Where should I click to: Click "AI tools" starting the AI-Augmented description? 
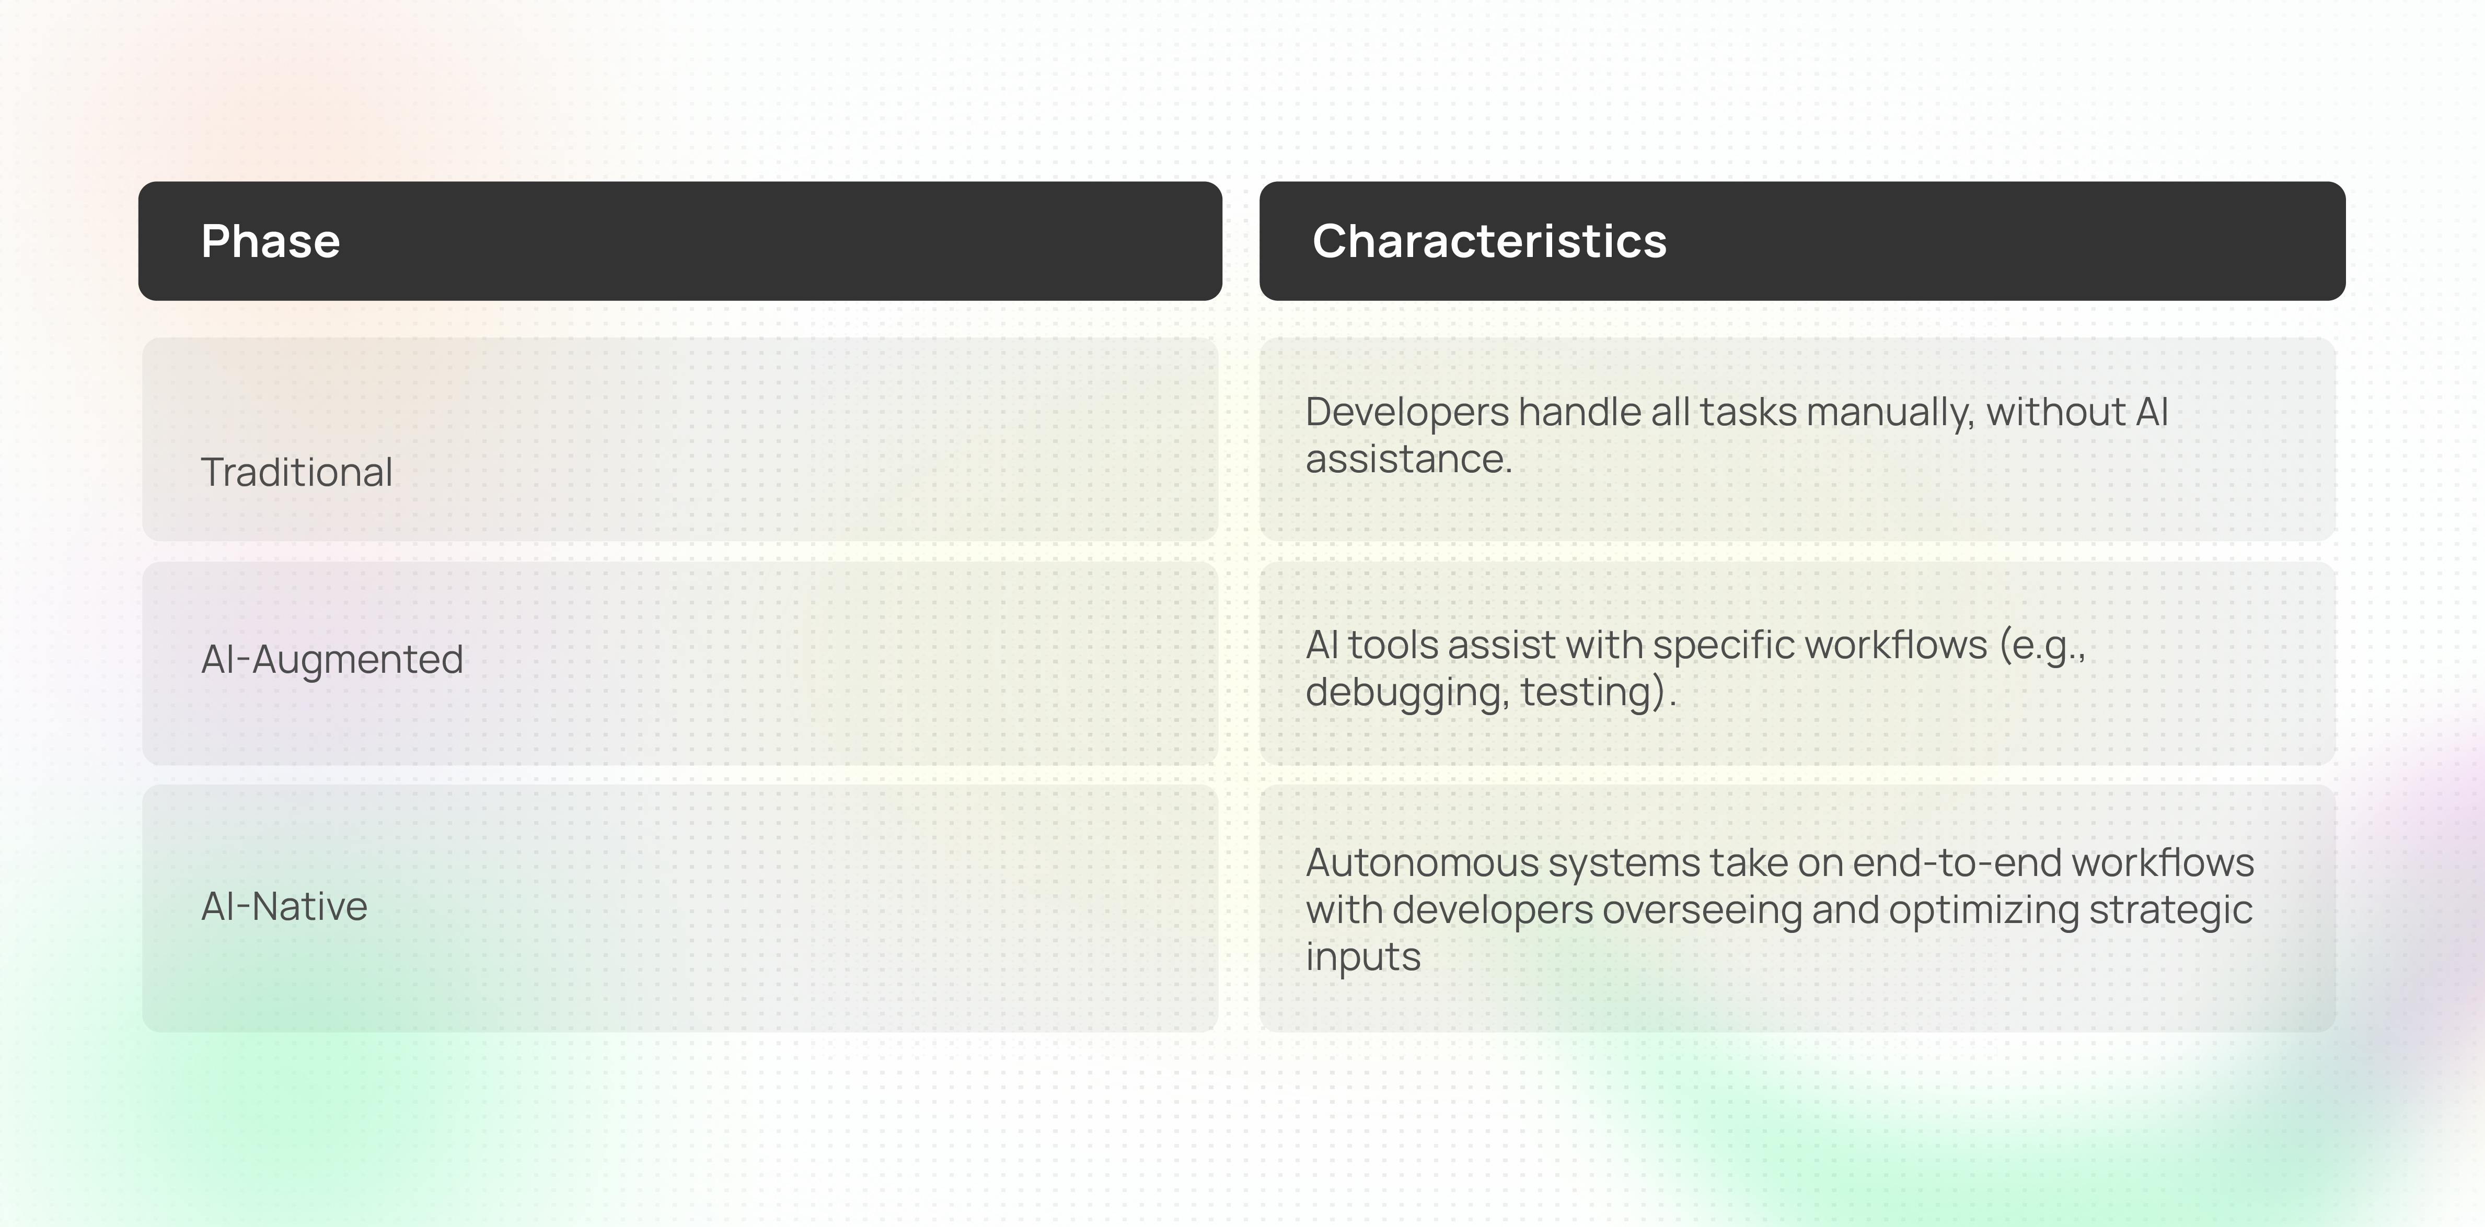(1371, 645)
